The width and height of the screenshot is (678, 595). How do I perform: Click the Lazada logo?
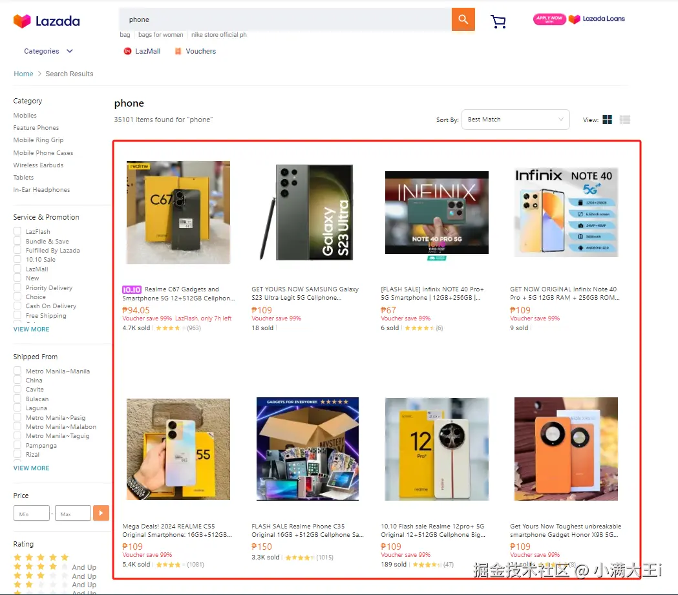pos(47,21)
